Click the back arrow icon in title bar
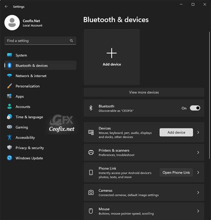Viewport: 211px width, 220px height. [6, 6]
